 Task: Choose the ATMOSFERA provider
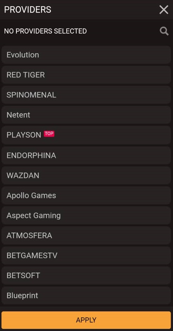pyautogui.click(x=86, y=236)
